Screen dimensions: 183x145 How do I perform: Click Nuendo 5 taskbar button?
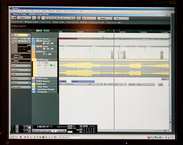click(x=70, y=137)
